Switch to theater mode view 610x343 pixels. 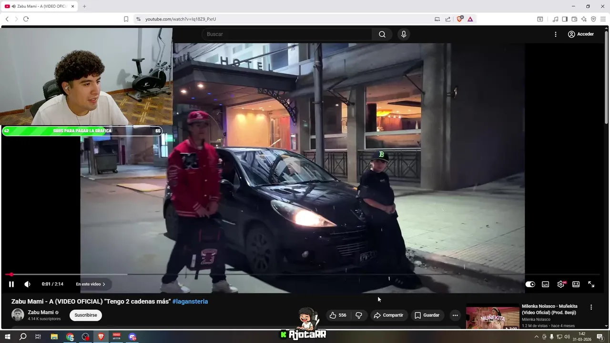[576, 284]
